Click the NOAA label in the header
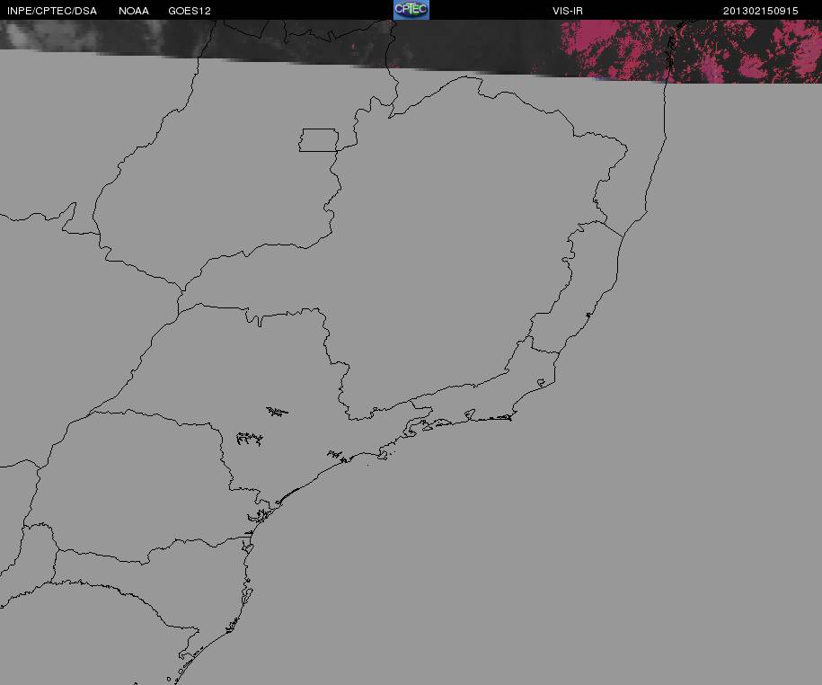This screenshot has width=822, height=685. click(134, 11)
